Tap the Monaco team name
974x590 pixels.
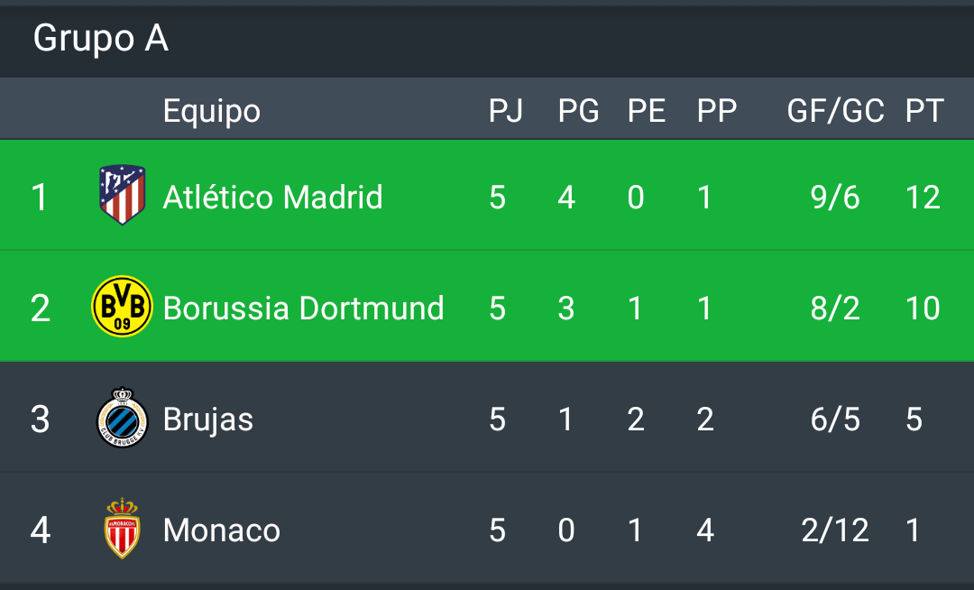pyautogui.click(x=221, y=530)
